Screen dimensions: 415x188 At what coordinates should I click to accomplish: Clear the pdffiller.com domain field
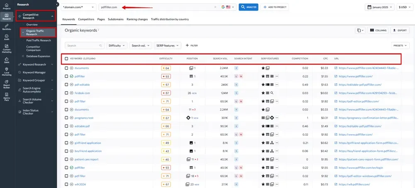[215, 7]
